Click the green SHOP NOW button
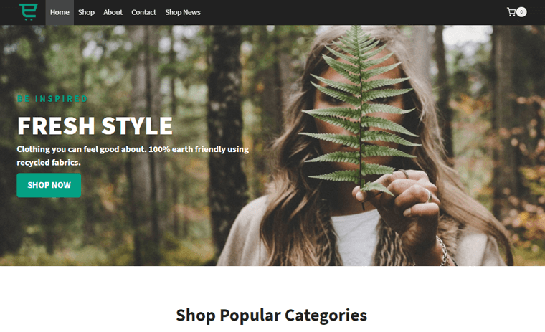This screenshot has width=545, height=332. click(x=49, y=185)
